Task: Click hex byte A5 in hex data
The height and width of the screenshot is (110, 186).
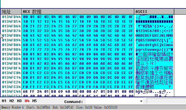Action: click(60, 64)
